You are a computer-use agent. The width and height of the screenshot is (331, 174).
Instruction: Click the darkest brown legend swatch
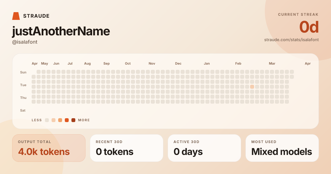tap(73, 120)
